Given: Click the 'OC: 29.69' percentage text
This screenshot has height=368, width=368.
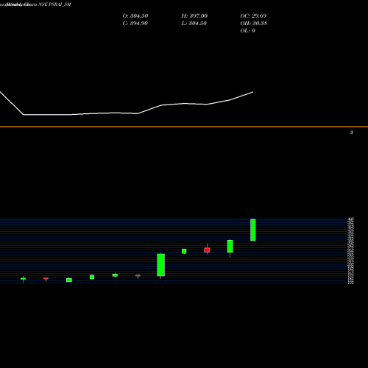Looking at the screenshot, I should [253, 16].
